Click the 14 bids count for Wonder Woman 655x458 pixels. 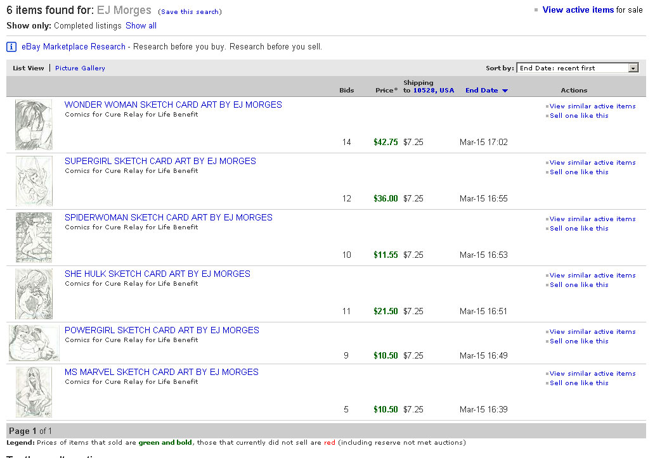[346, 143]
